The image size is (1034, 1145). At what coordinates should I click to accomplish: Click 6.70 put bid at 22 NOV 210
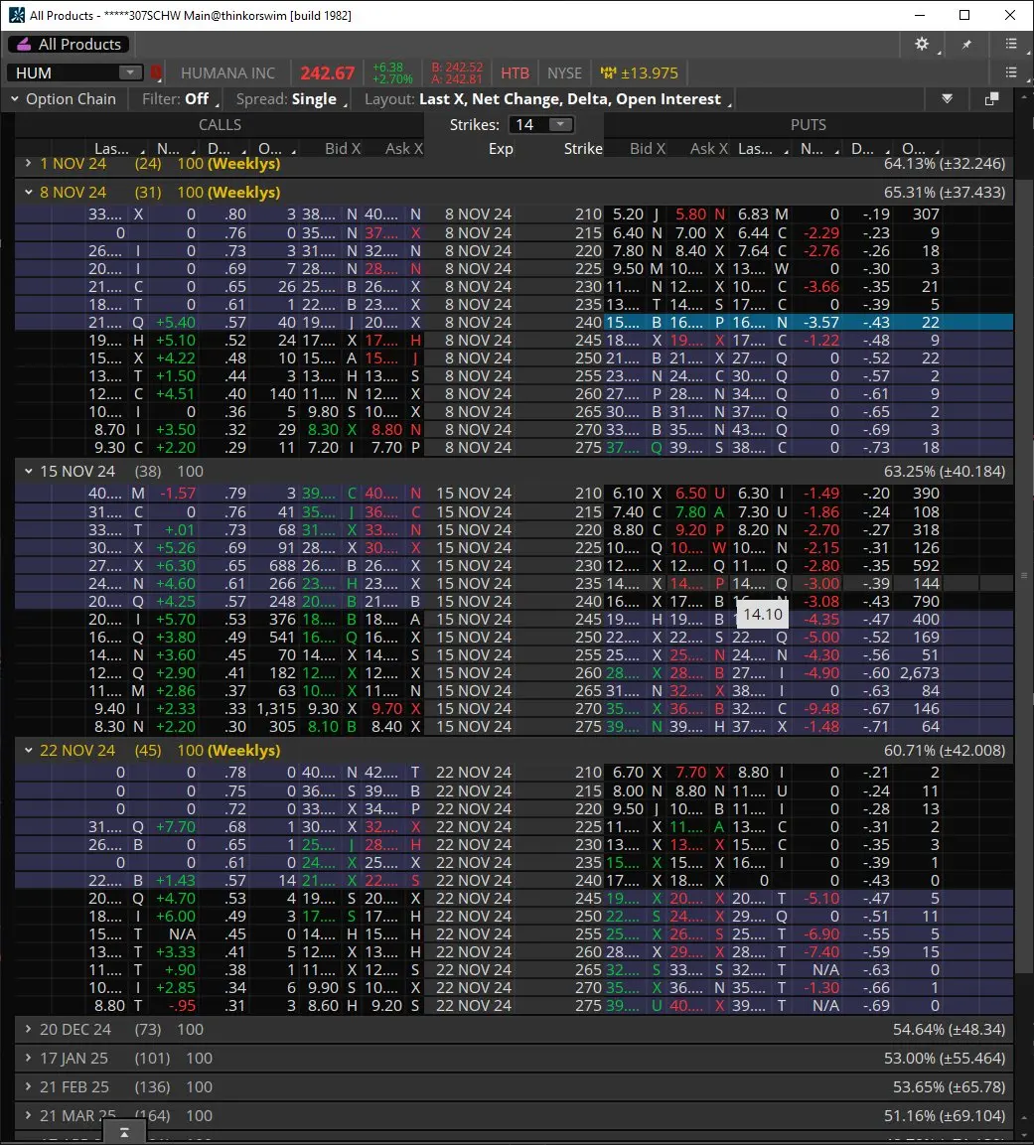(628, 772)
